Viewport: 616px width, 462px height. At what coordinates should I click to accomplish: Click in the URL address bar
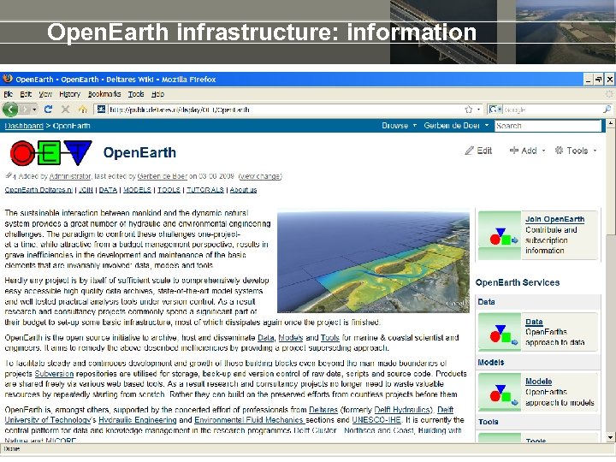[x=286, y=110]
